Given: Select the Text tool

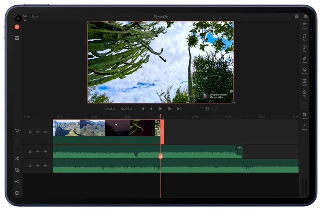Looking at the screenshot, I should [305, 48].
